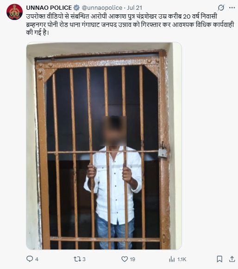Open the jail cell photo
This screenshot has width=238, height=269.
(104, 146)
